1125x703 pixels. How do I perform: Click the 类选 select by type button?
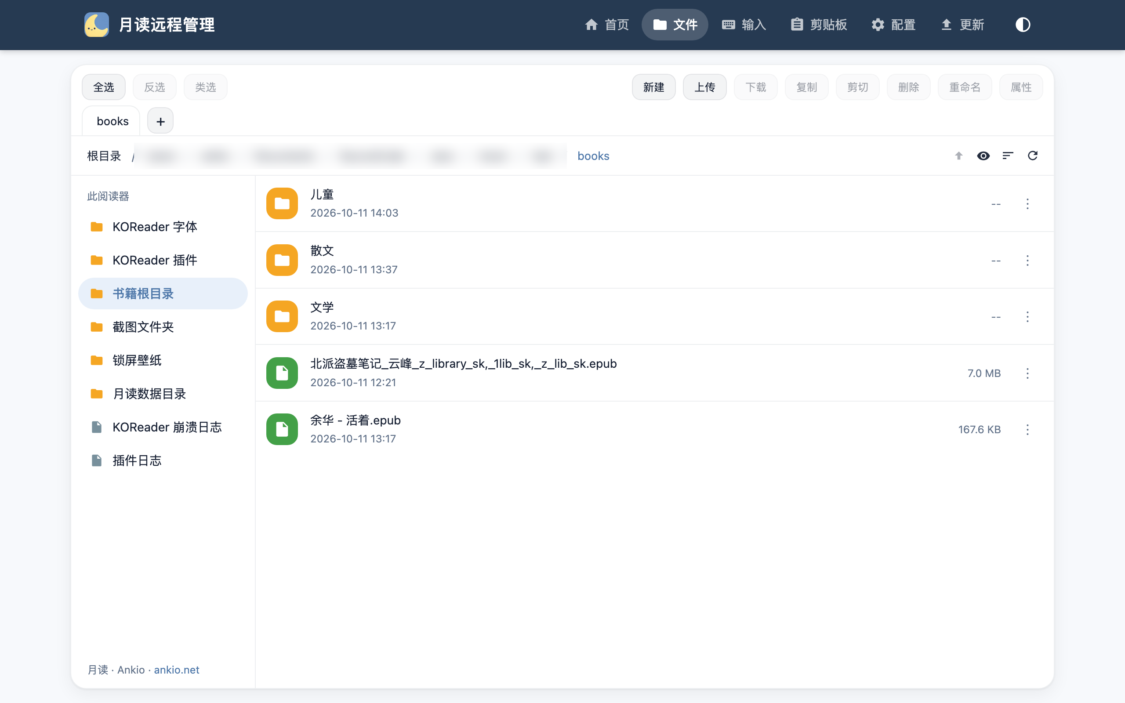click(x=206, y=87)
